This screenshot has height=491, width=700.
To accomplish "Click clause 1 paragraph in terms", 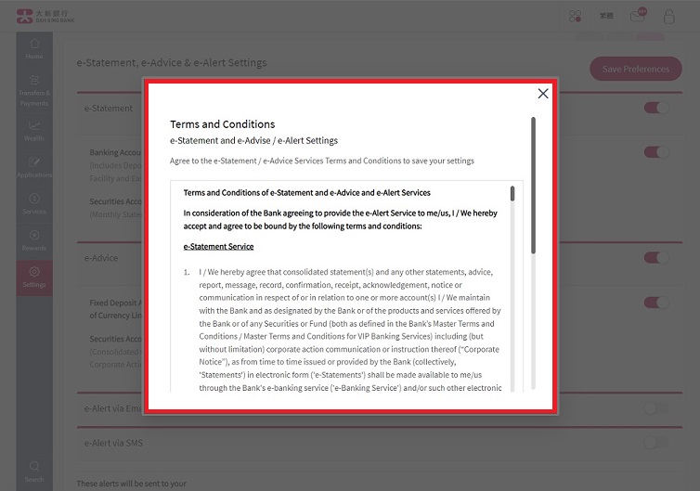I will [350, 329].
